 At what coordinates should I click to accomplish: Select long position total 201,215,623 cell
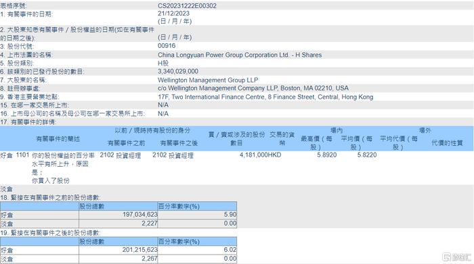click(118, 250)
